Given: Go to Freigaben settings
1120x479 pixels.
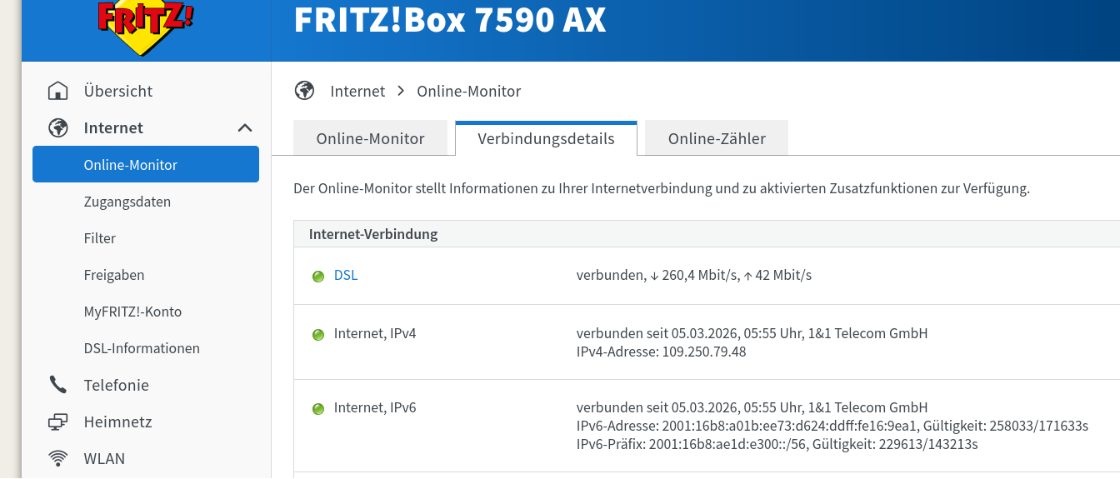Looking at the screenshot, I should tap(114, 275).
